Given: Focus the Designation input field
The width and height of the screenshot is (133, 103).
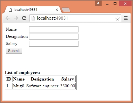Looking at the screenshot, I should click(54, 36).
